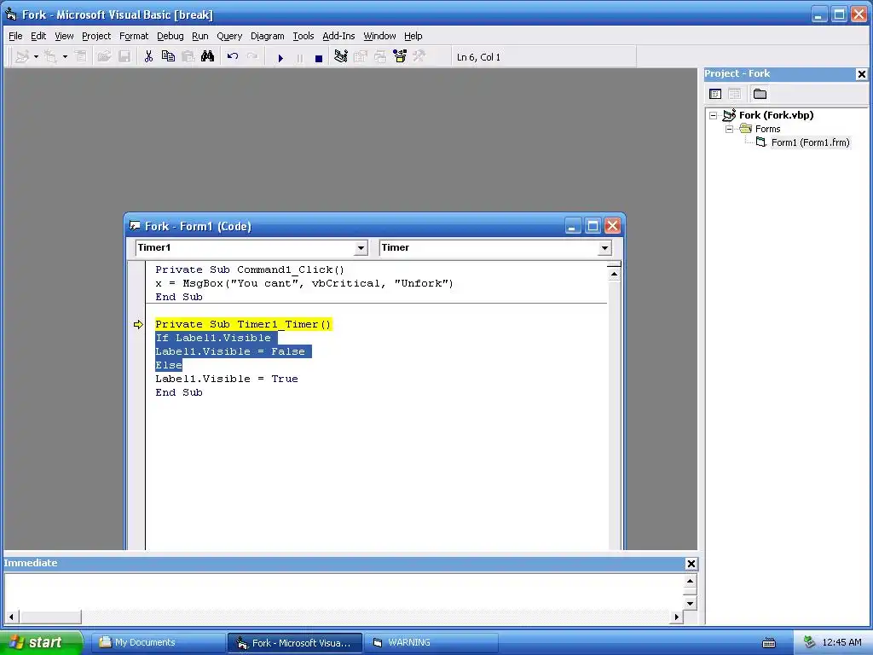Open the Help menu

[413, 36]
